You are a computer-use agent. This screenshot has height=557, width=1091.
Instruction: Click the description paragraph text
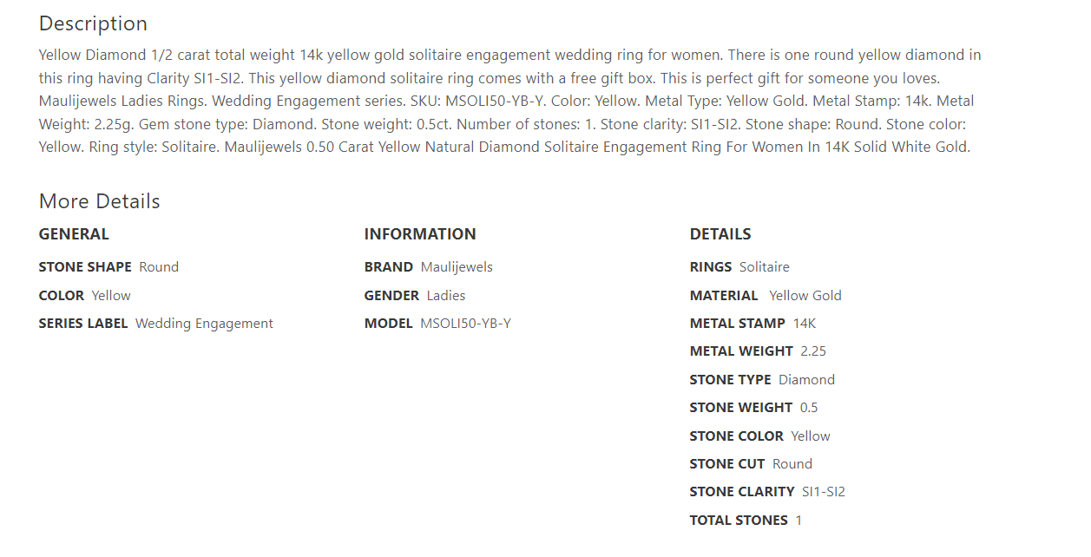(x=510, y=101)
